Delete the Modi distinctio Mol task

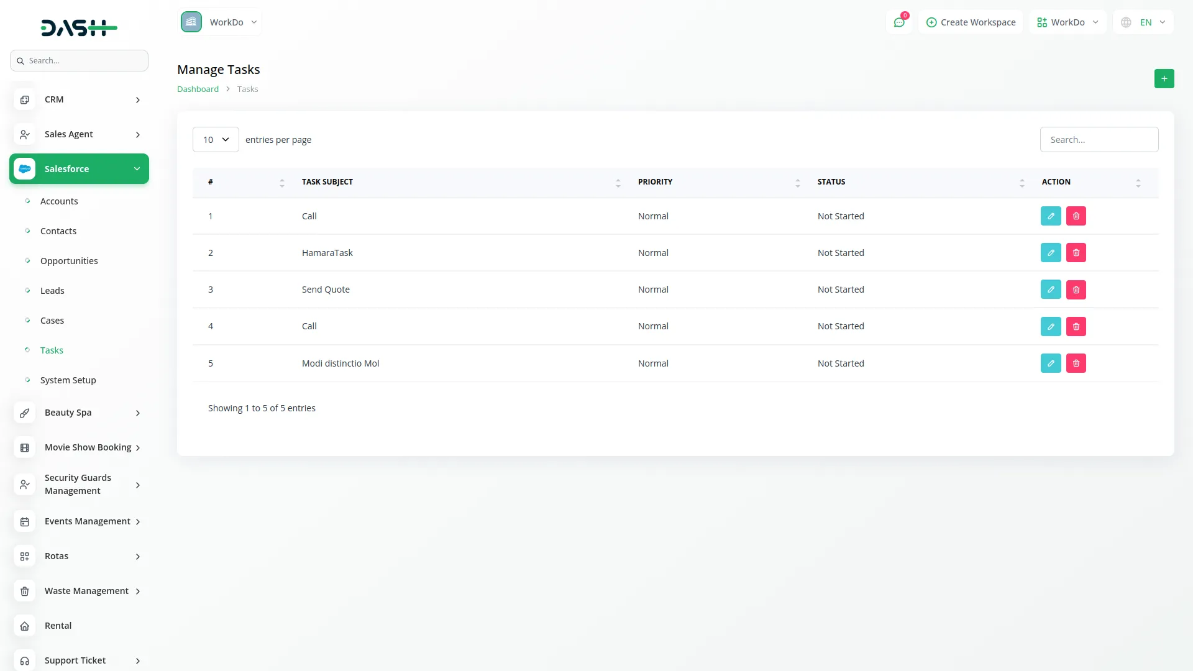(x=1076, y=363)
